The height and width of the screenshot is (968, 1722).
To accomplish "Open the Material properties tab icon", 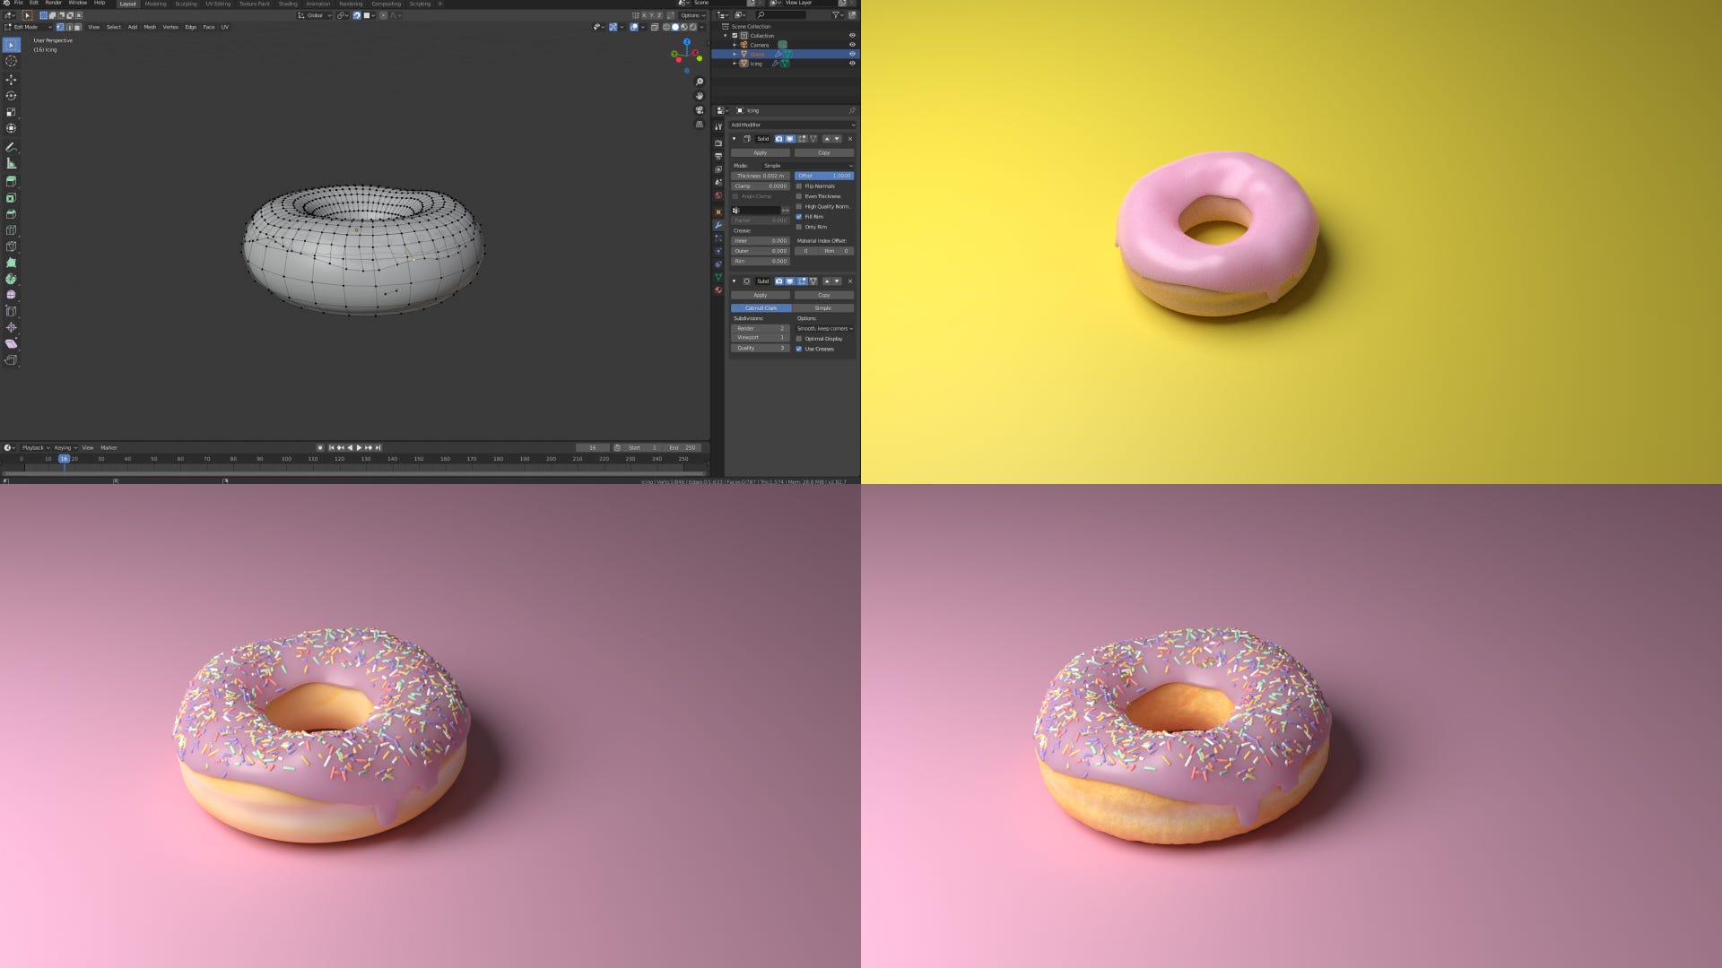I will pyautogui.click(x=718, y=290).
